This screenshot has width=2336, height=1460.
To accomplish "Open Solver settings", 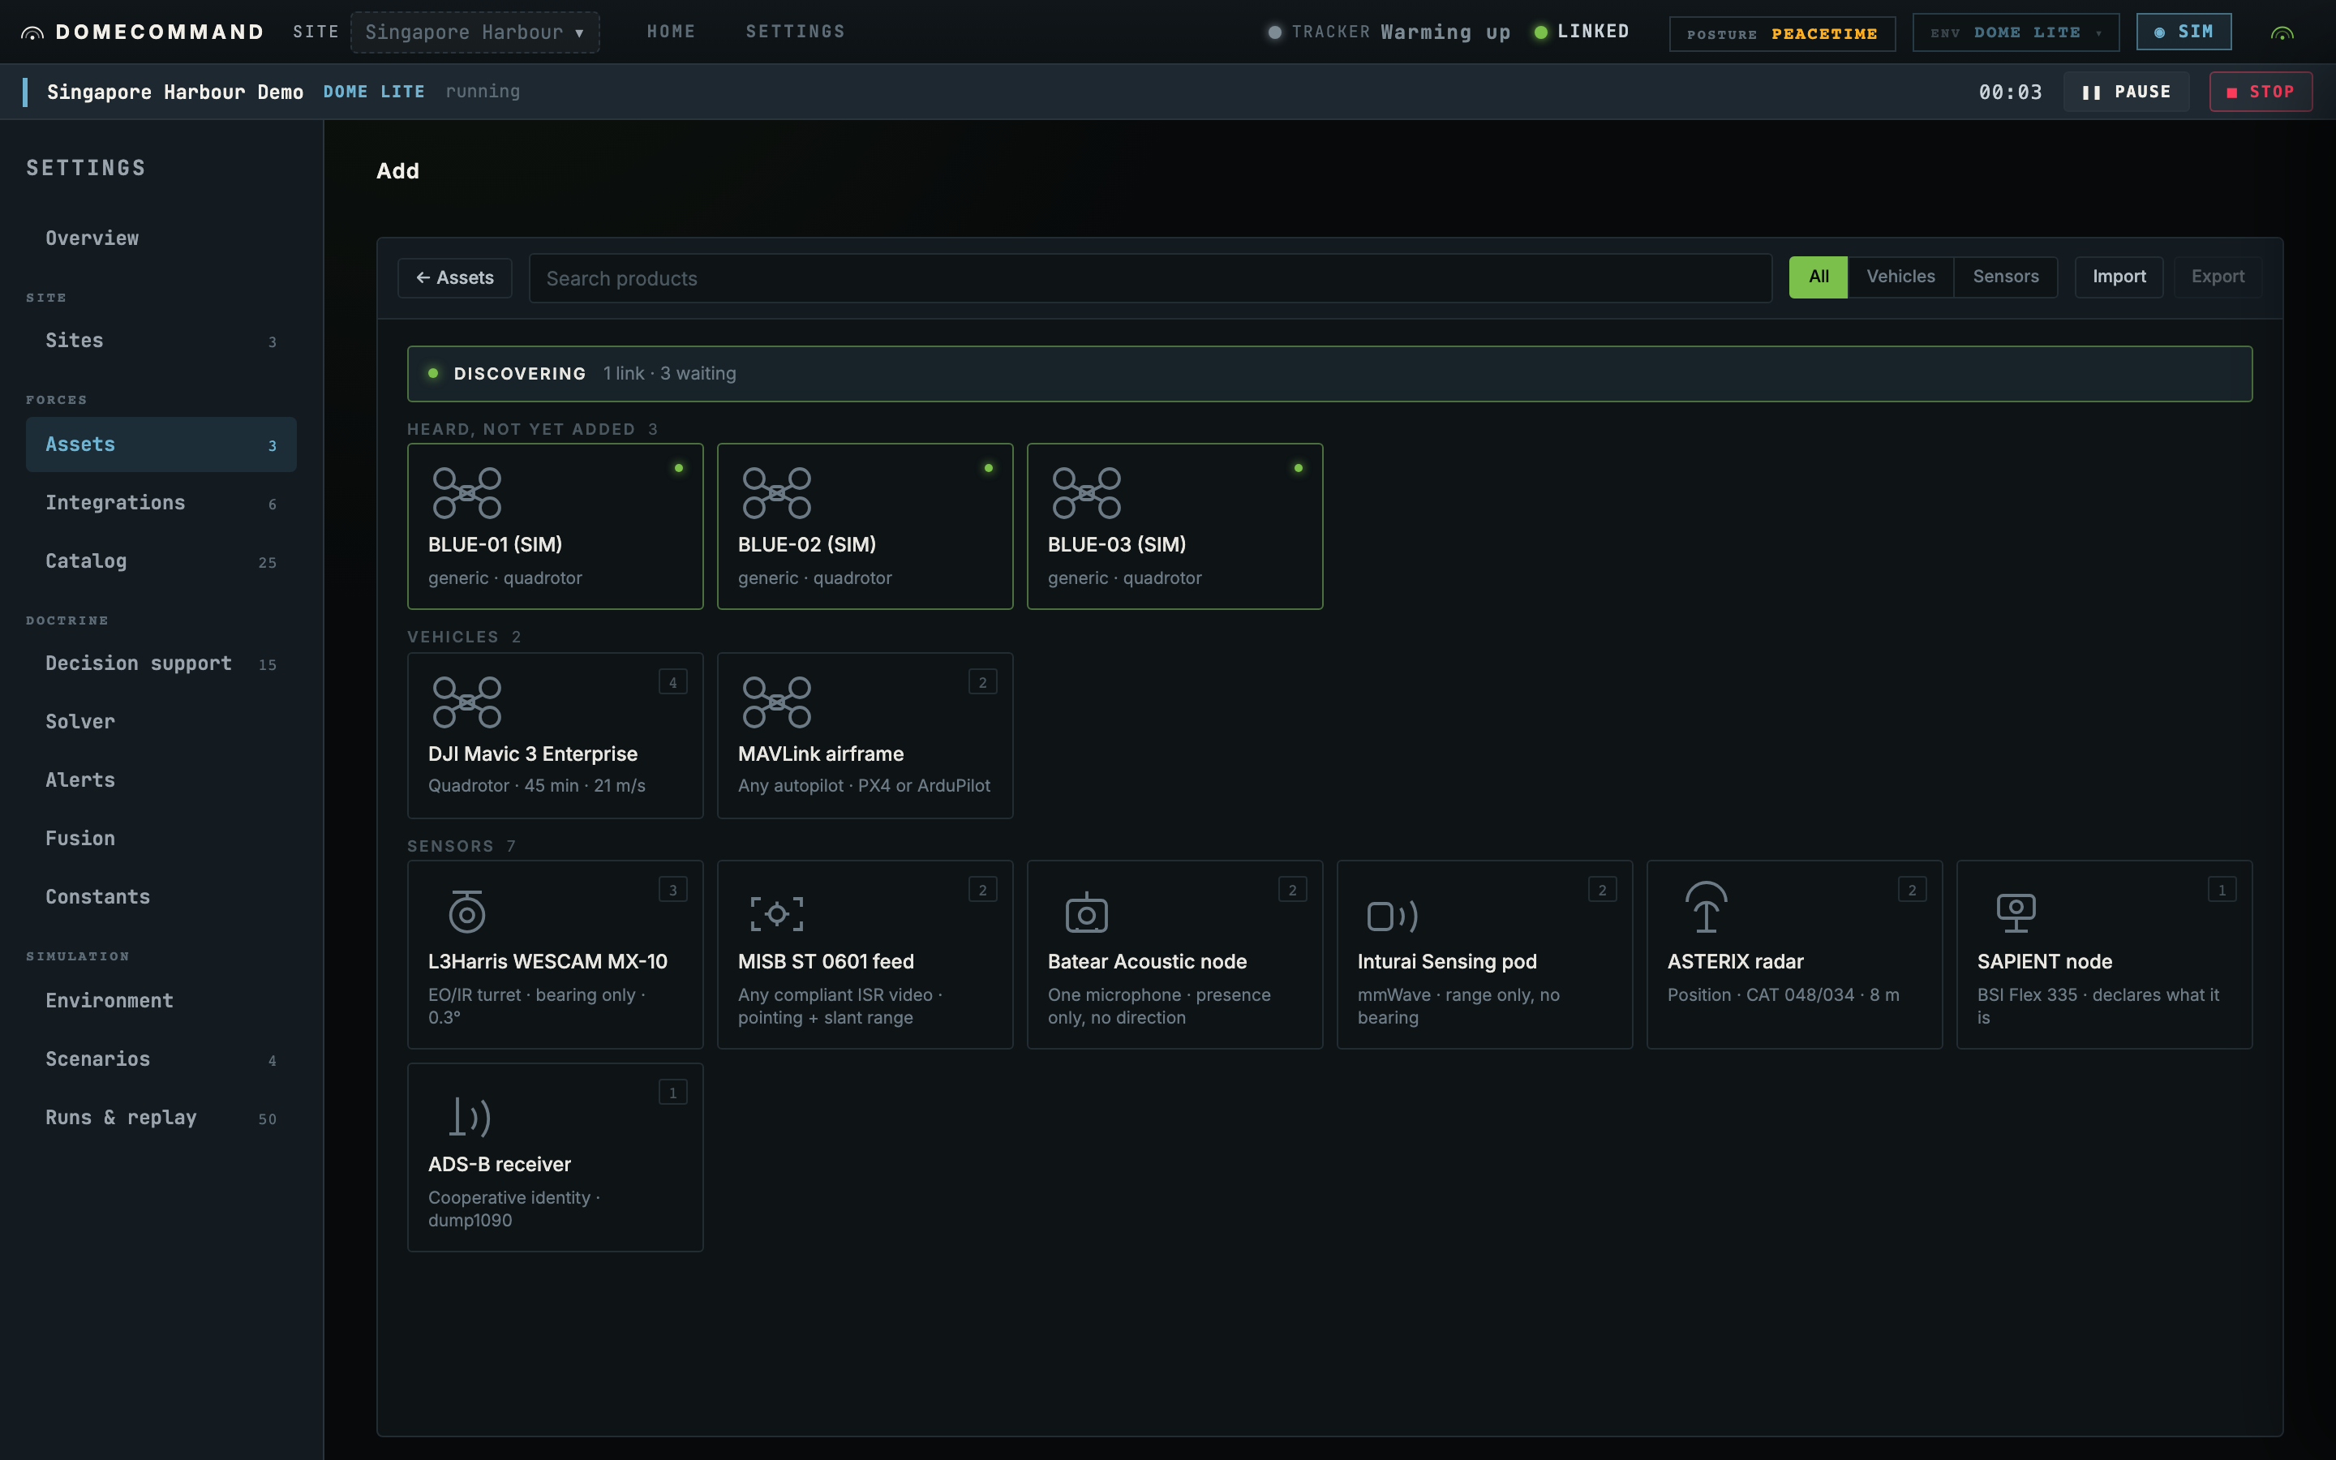I will pos(161,721).
